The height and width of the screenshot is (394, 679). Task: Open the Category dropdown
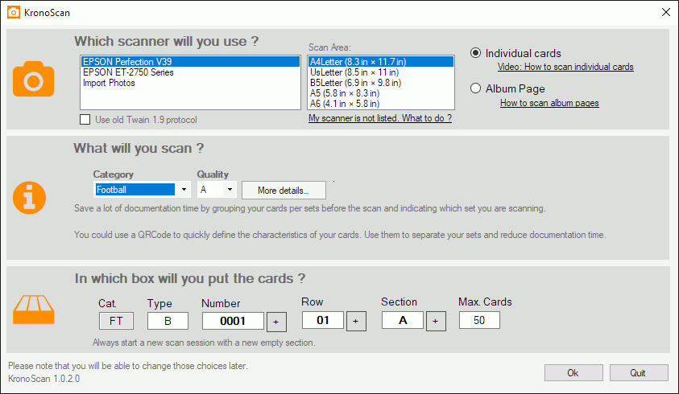[x=184, y=190]
